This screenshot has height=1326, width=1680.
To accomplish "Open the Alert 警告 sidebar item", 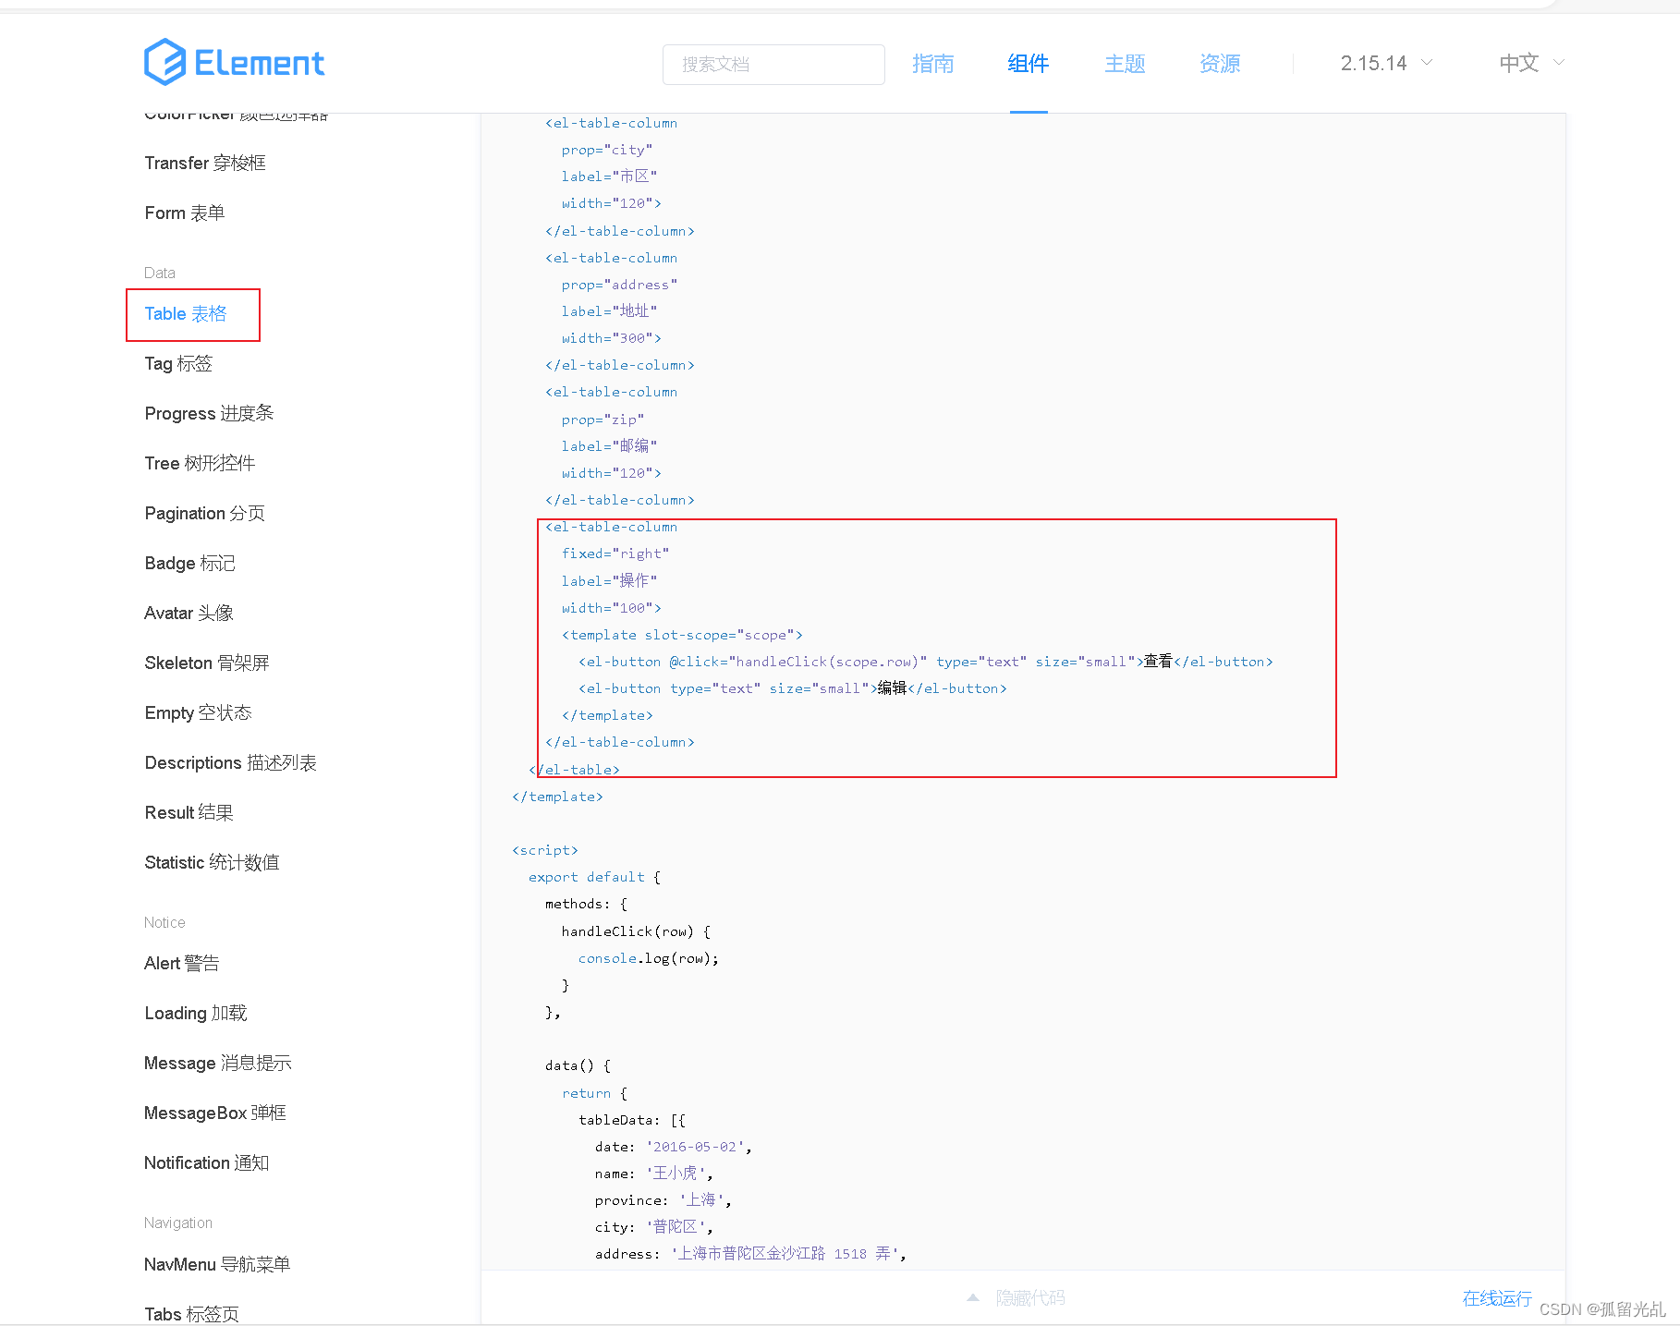I will [x=181, y=963].
